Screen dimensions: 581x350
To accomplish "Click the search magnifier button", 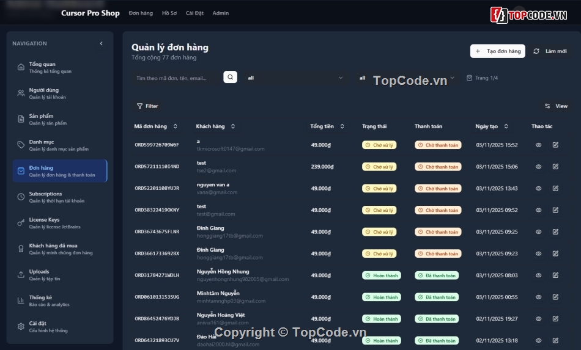I will (230, 77).
